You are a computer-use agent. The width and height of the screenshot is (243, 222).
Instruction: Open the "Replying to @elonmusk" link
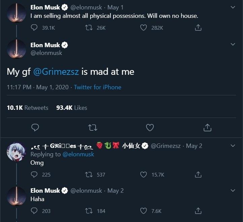point(78,154)
